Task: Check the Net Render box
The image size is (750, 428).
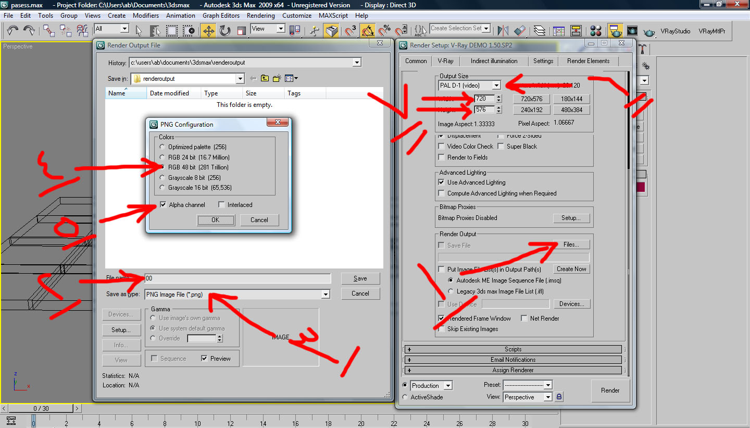Action: pyautogui.click(x=524, y=319)
